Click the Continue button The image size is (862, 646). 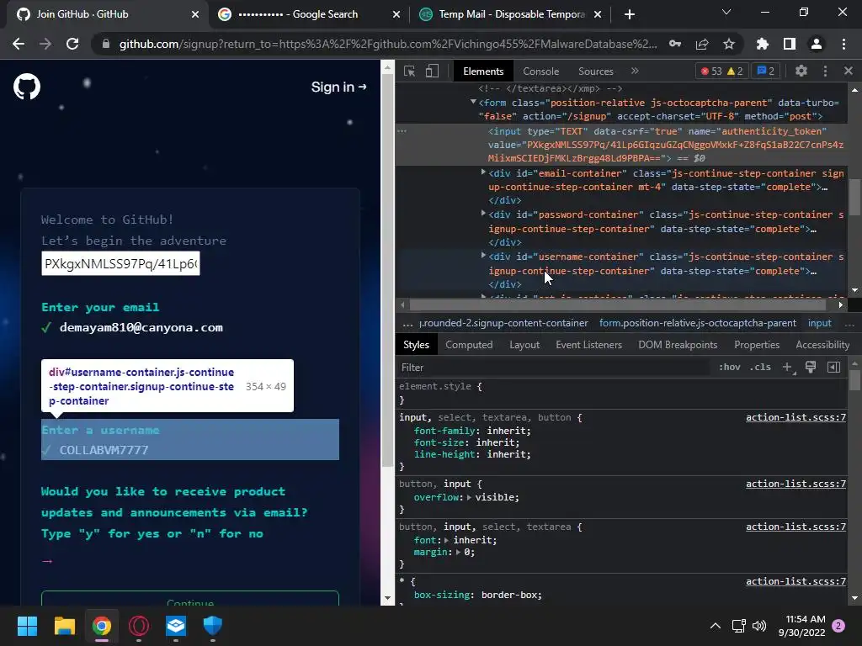pos(190,599)
